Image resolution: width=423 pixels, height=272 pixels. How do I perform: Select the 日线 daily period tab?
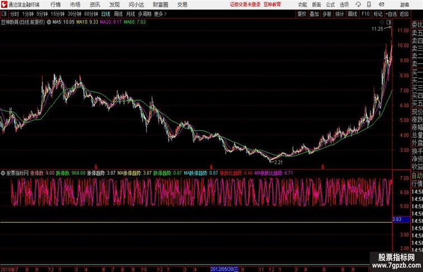point(106,14)
